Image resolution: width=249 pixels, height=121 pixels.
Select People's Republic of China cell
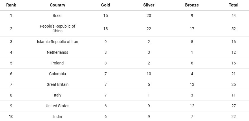[x=57, y=29]
